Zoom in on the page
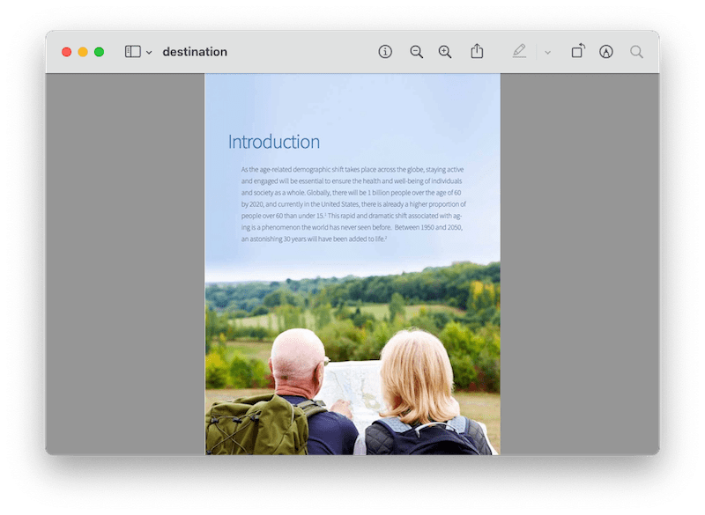Image resolution: width=705 pixels, height=515 pixels. tap(445, 52)
